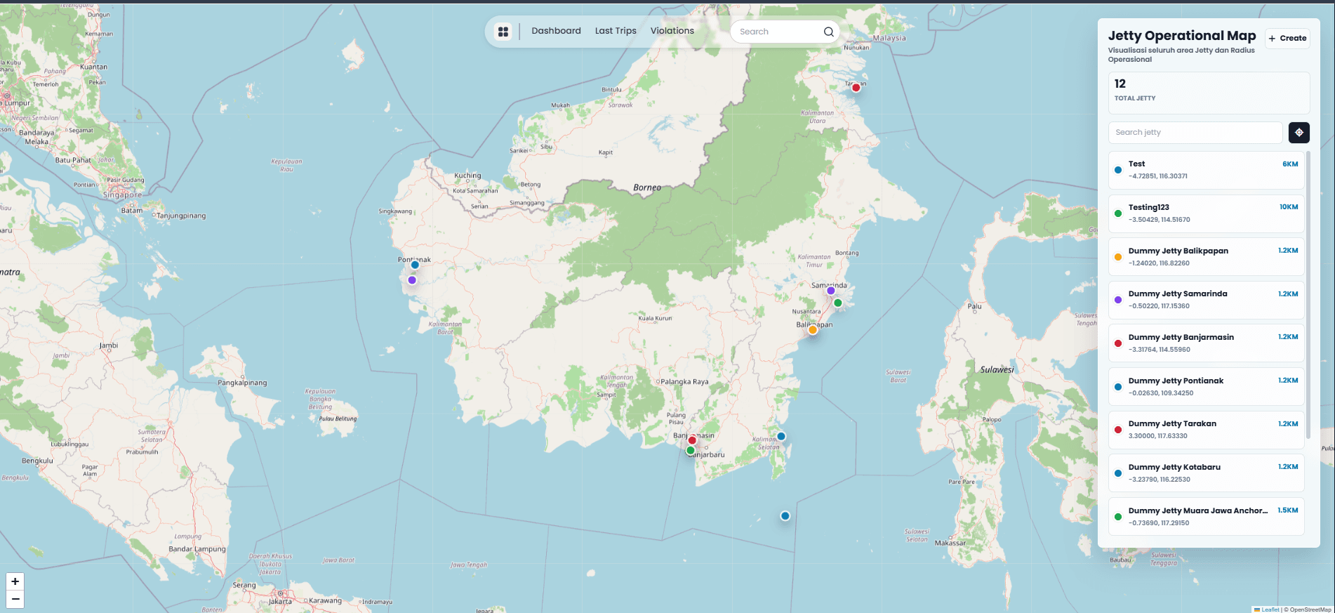Open the Dashboard tab
Image resolution: width=1335 pixels, height=613 pixels.
pyautogui.click(x=556, y=31)
